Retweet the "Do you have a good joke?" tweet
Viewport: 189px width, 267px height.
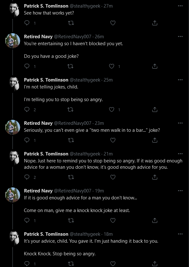coord(71,66)
